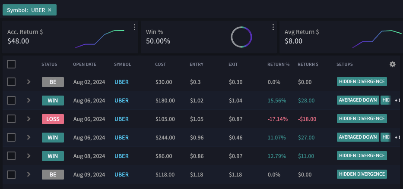Tick the Aug 08 trade checkbox
403x189 pixels.
pyautogui.click(x=11, y=156)
